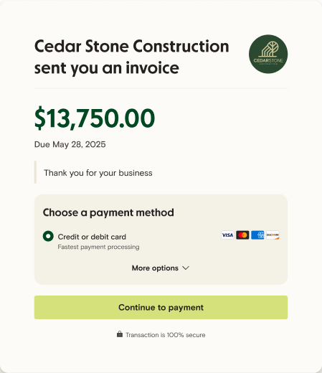Select the Credit or debit card radio button
Screen dimensions: 322x373
coord(48,236)
